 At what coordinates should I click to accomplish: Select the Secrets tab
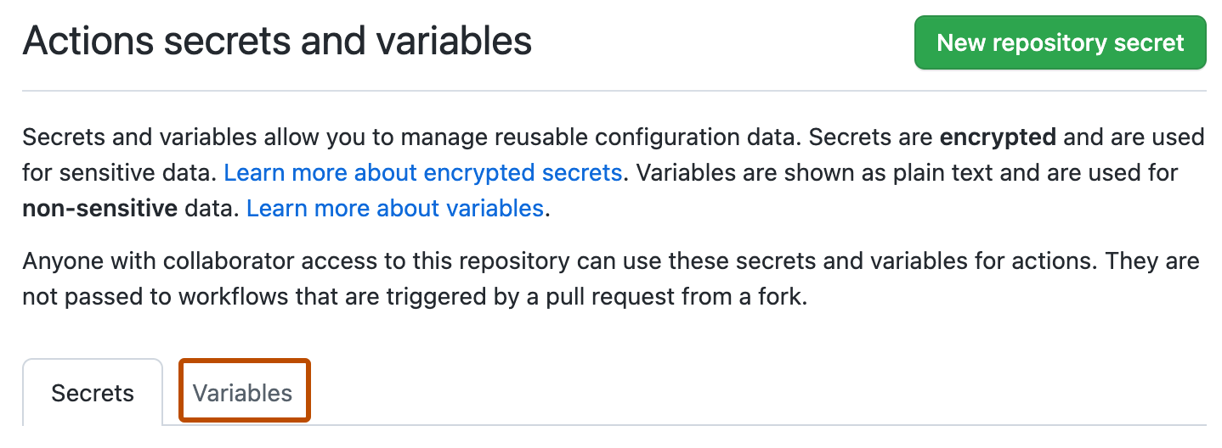coord(93,393)
